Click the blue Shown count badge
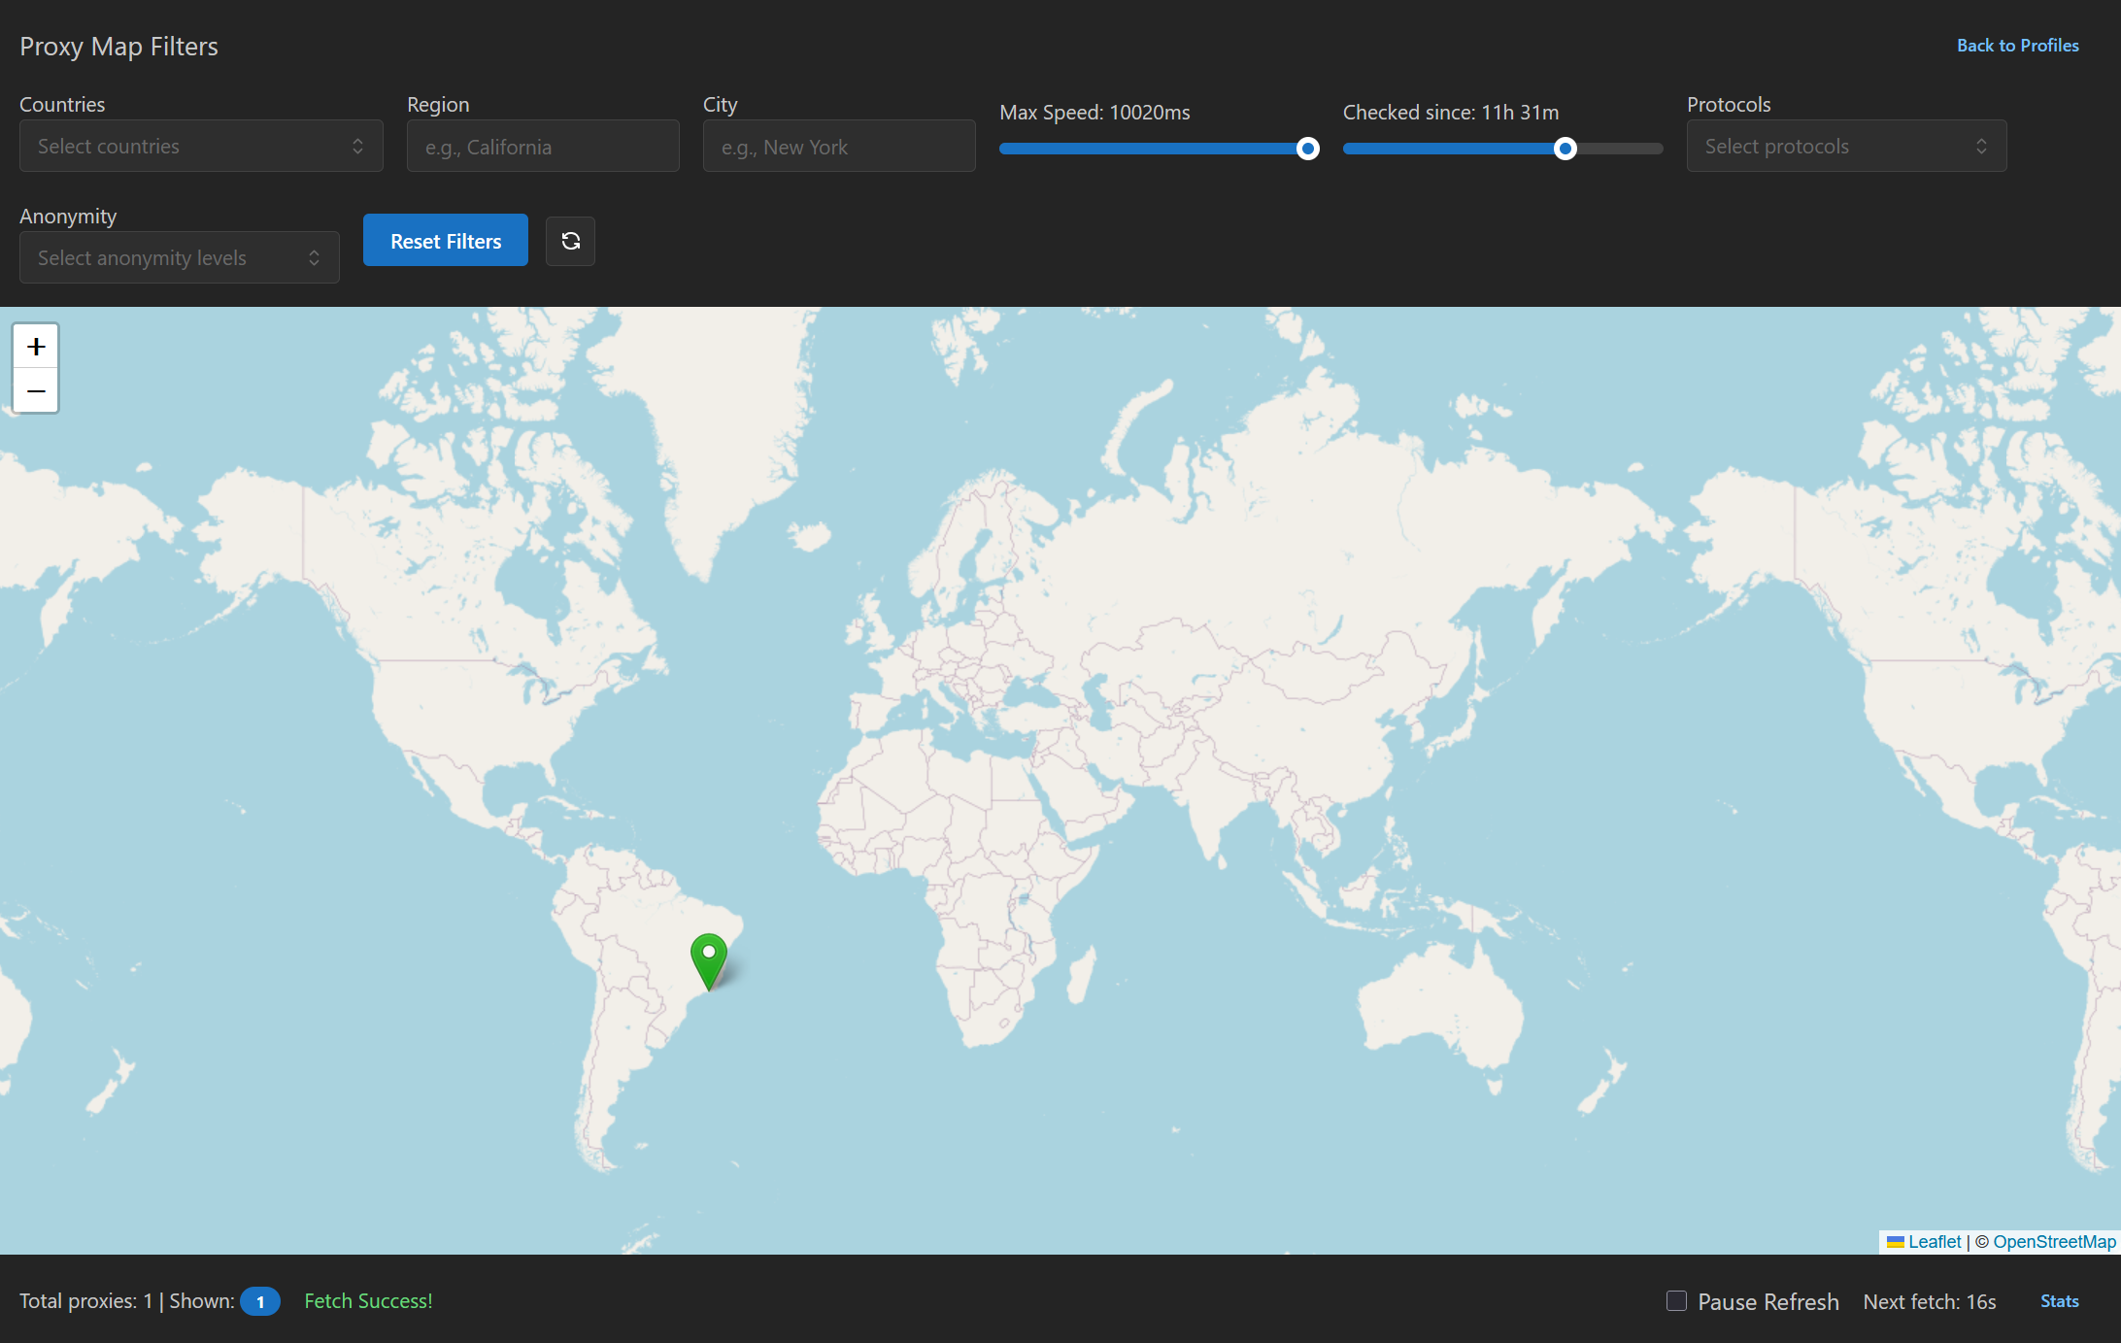This screenshot has height=1343, width=2121. 259,1301
